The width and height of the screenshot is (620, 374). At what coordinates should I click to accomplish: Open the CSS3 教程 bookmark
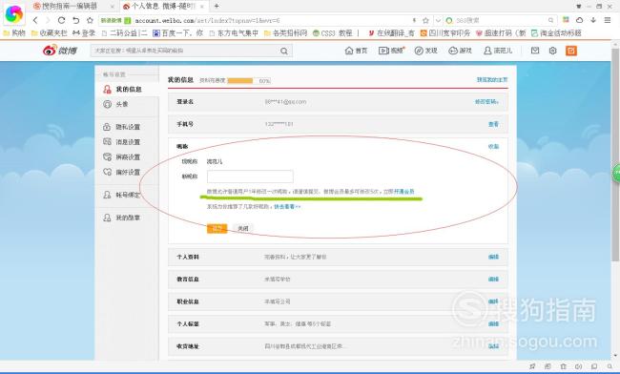point(333,33)
